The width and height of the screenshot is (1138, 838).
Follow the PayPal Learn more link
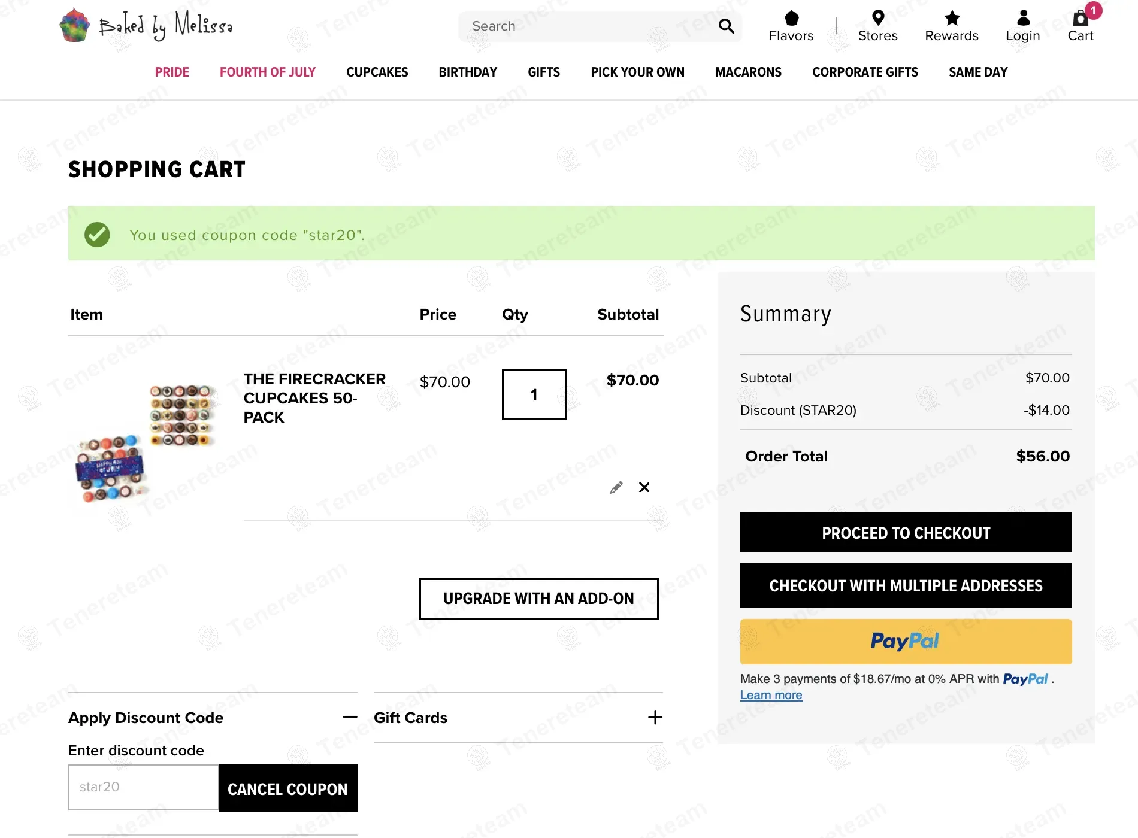click(771, 696)
